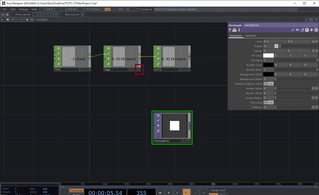Open Border Color black swatch
Viewport: 319px width, 195px height.
coord(268,65)
